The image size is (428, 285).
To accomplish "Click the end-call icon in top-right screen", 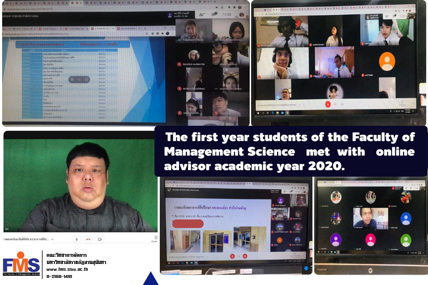I will click(335, 104).
